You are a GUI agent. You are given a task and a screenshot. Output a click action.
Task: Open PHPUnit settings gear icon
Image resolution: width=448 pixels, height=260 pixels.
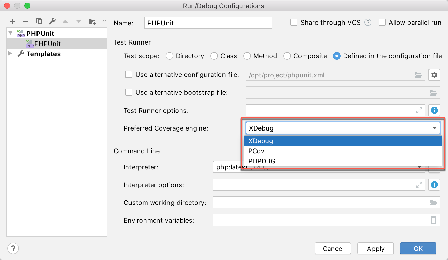pyautogui.click(x=434, y=75)
